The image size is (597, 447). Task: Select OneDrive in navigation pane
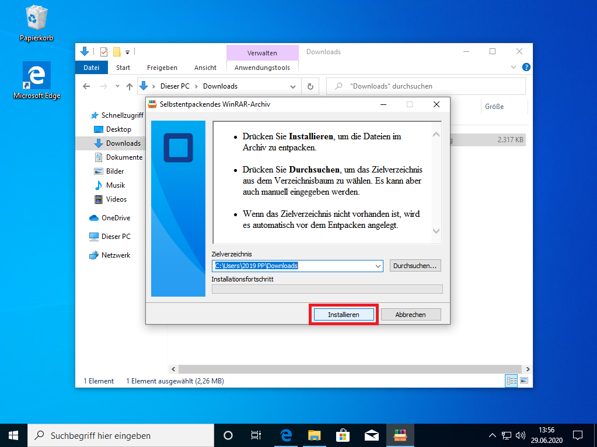(x=110, y=218)
